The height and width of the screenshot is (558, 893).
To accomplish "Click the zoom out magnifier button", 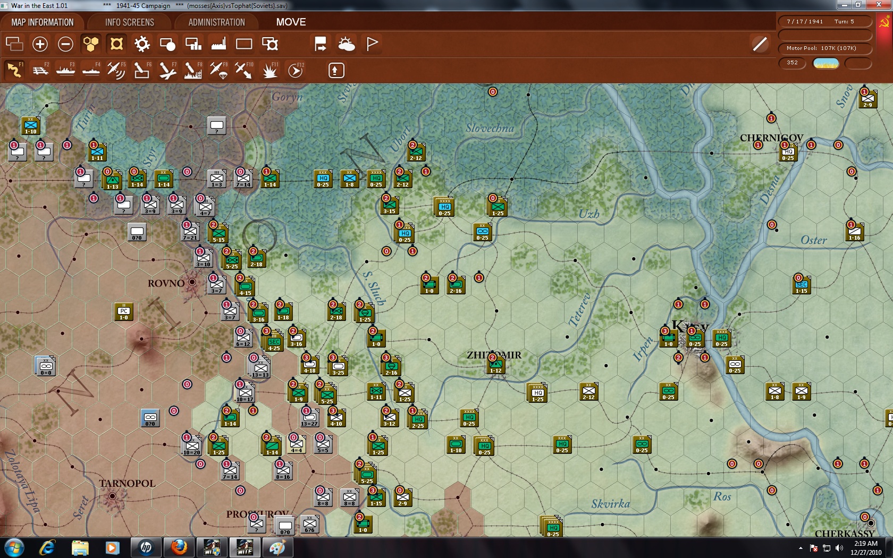I will pyautogui.click(x=65, y=44).
